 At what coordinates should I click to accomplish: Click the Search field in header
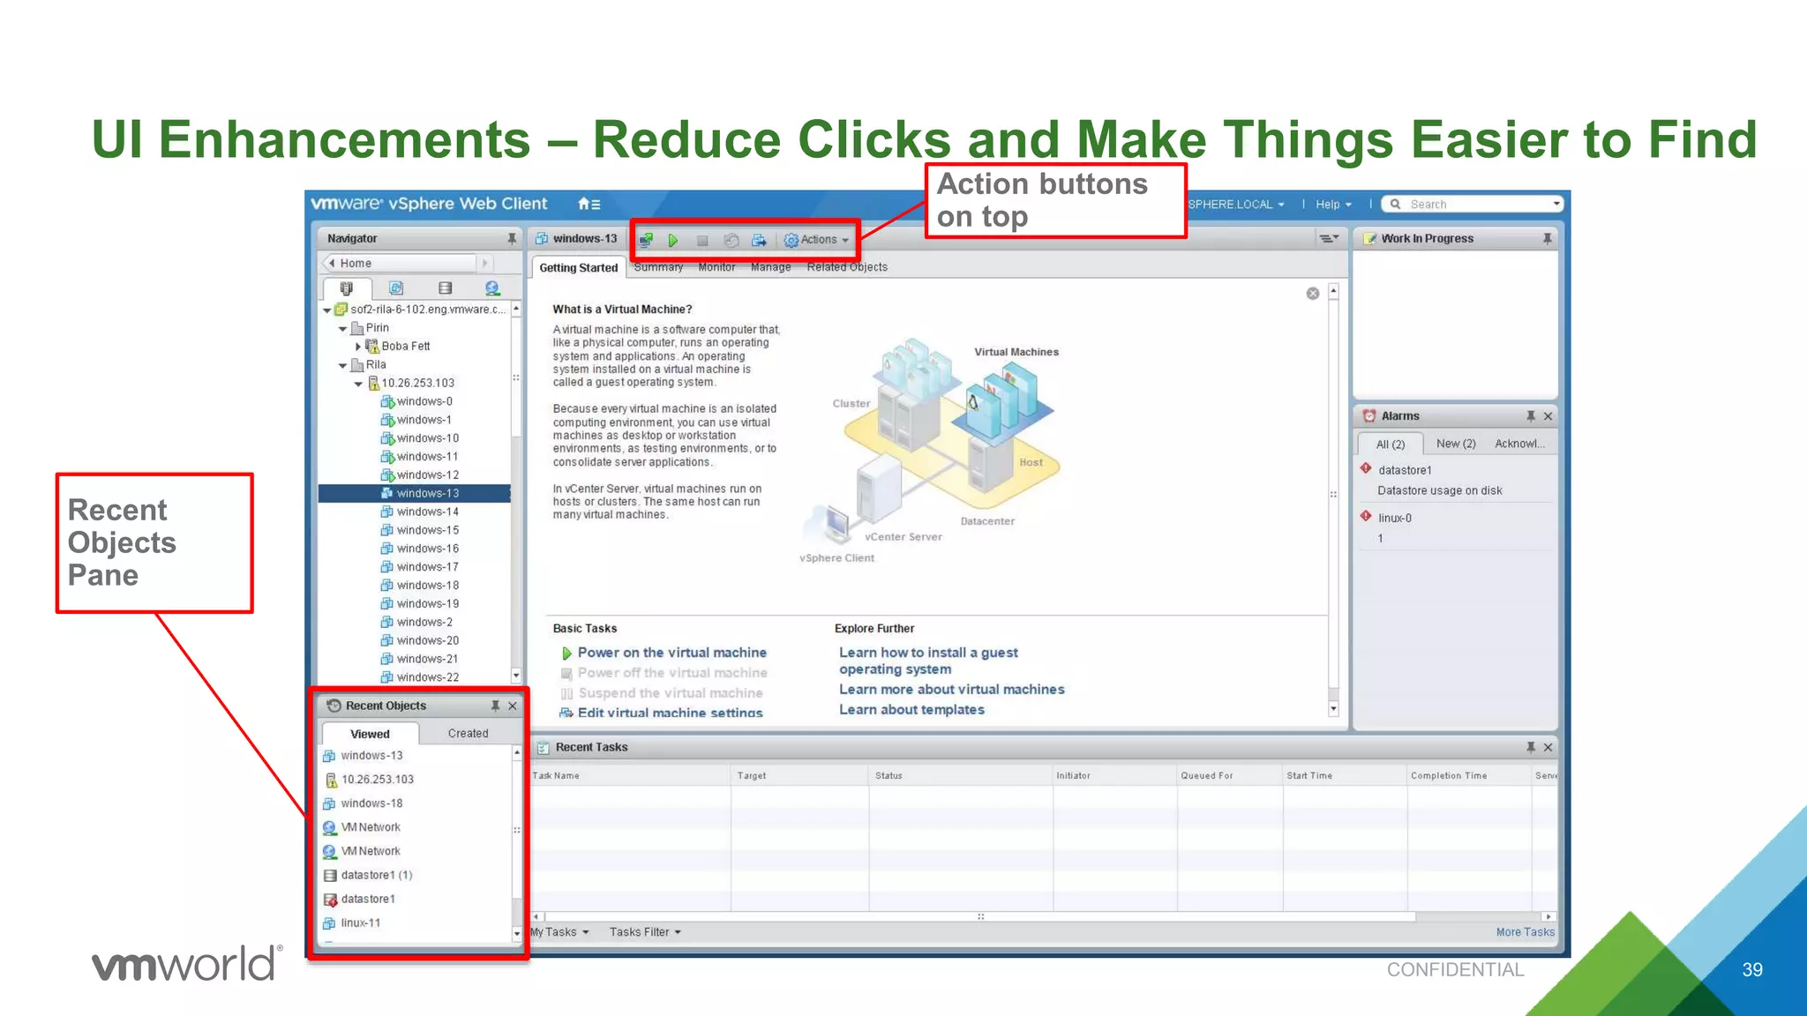click(1472, 204)
